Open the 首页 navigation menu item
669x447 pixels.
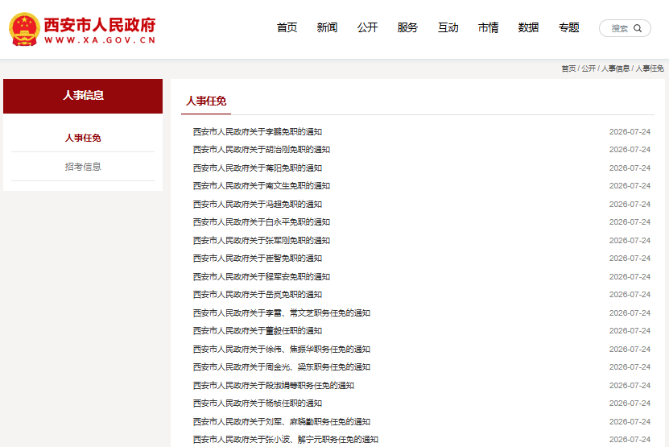click(287, 27)
